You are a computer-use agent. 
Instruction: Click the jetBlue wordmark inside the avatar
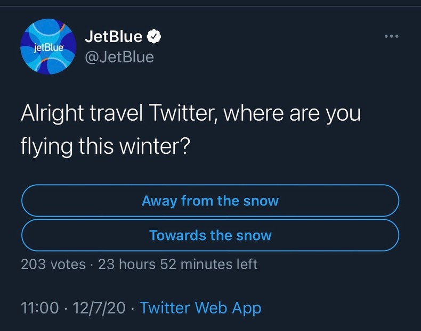pos(47,47)
